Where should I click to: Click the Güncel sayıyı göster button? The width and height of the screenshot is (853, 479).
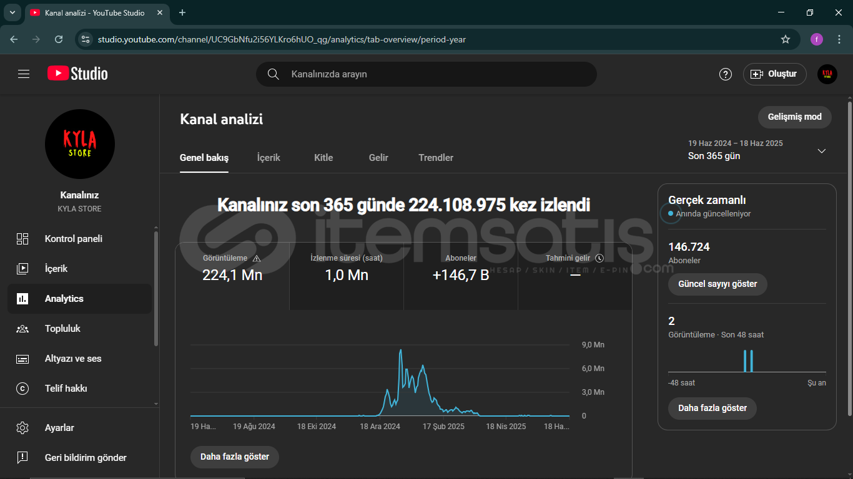point(717,284)
